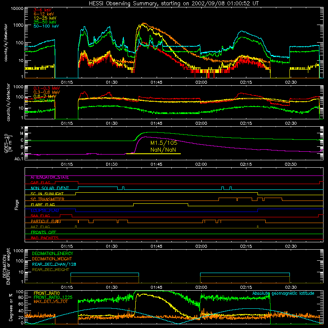Click the 0.8-7 MeV legend label
Viewport: 328px width, 328px height.
[45, 96]
